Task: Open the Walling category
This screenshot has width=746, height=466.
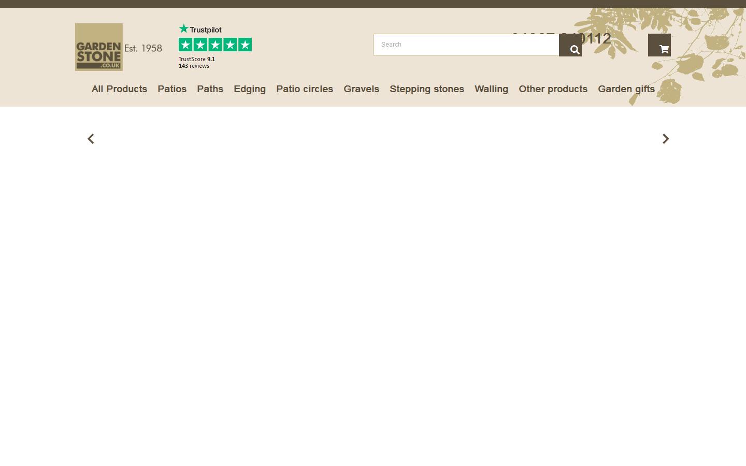Action: (491, 89)
